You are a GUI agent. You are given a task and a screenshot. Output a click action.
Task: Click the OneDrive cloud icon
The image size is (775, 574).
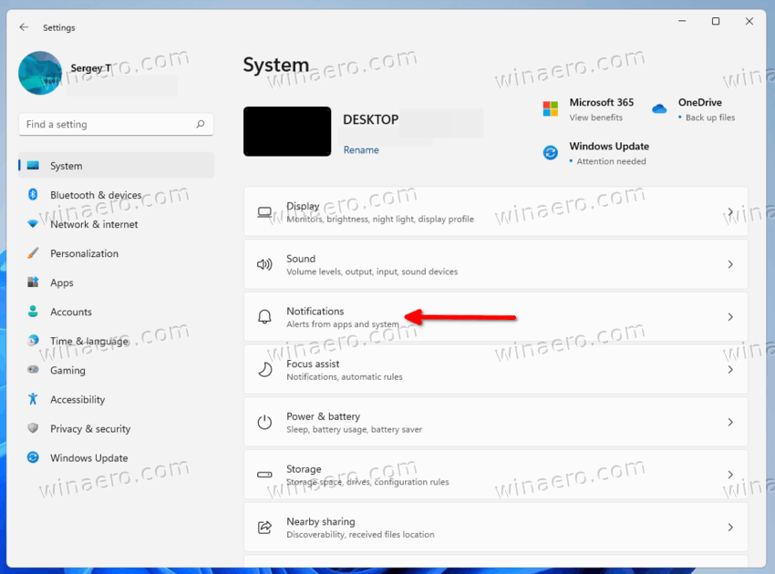659,108
